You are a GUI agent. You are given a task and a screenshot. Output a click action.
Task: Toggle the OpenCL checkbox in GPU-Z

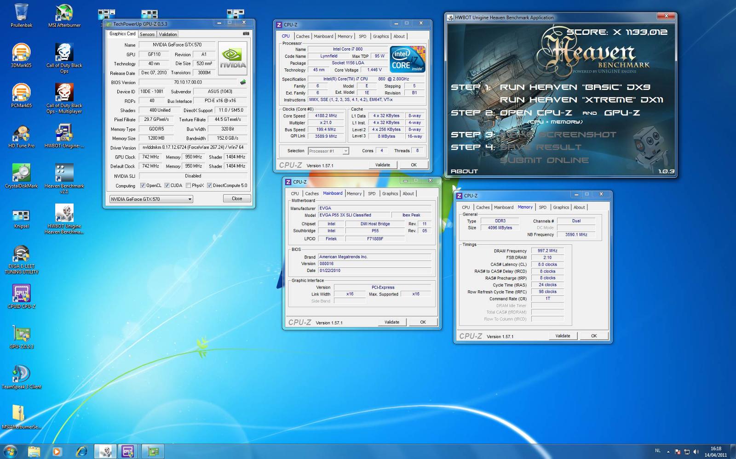coord(143,186)
